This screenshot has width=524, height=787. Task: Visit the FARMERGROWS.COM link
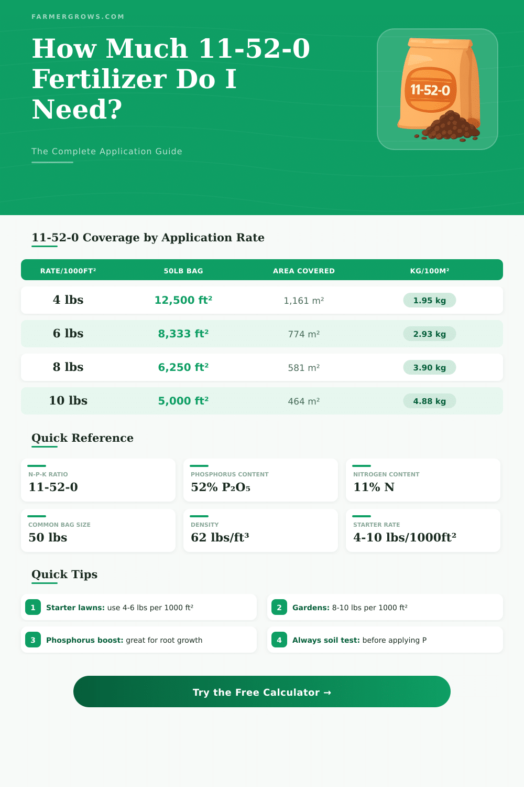pyautogui.click(x=78, y=16)
